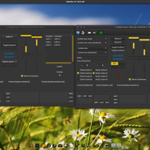Click the lower dimmed red X in right window
This screenshot has height=150, width=150.
118,77
